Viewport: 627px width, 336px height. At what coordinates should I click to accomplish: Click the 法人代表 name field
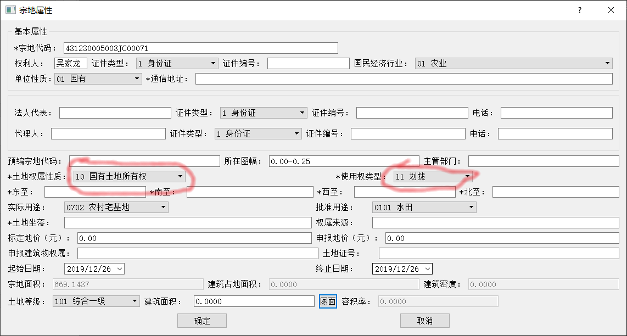115,113
